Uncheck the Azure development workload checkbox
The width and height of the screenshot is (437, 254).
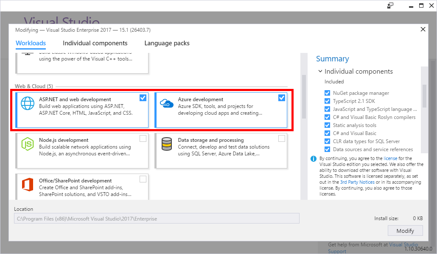282,98
